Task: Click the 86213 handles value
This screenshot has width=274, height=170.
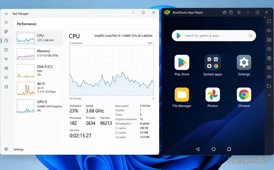Action: 106,123
